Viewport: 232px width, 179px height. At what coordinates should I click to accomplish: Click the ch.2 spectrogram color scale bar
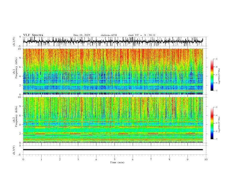212,123
